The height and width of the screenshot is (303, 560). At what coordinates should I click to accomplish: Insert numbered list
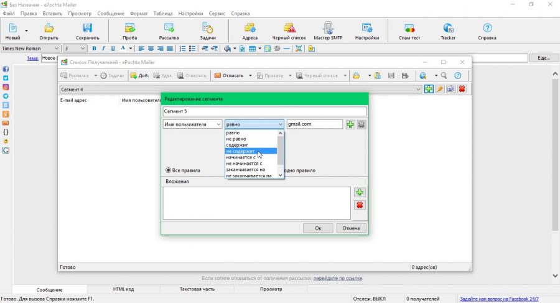pos(182,49)
